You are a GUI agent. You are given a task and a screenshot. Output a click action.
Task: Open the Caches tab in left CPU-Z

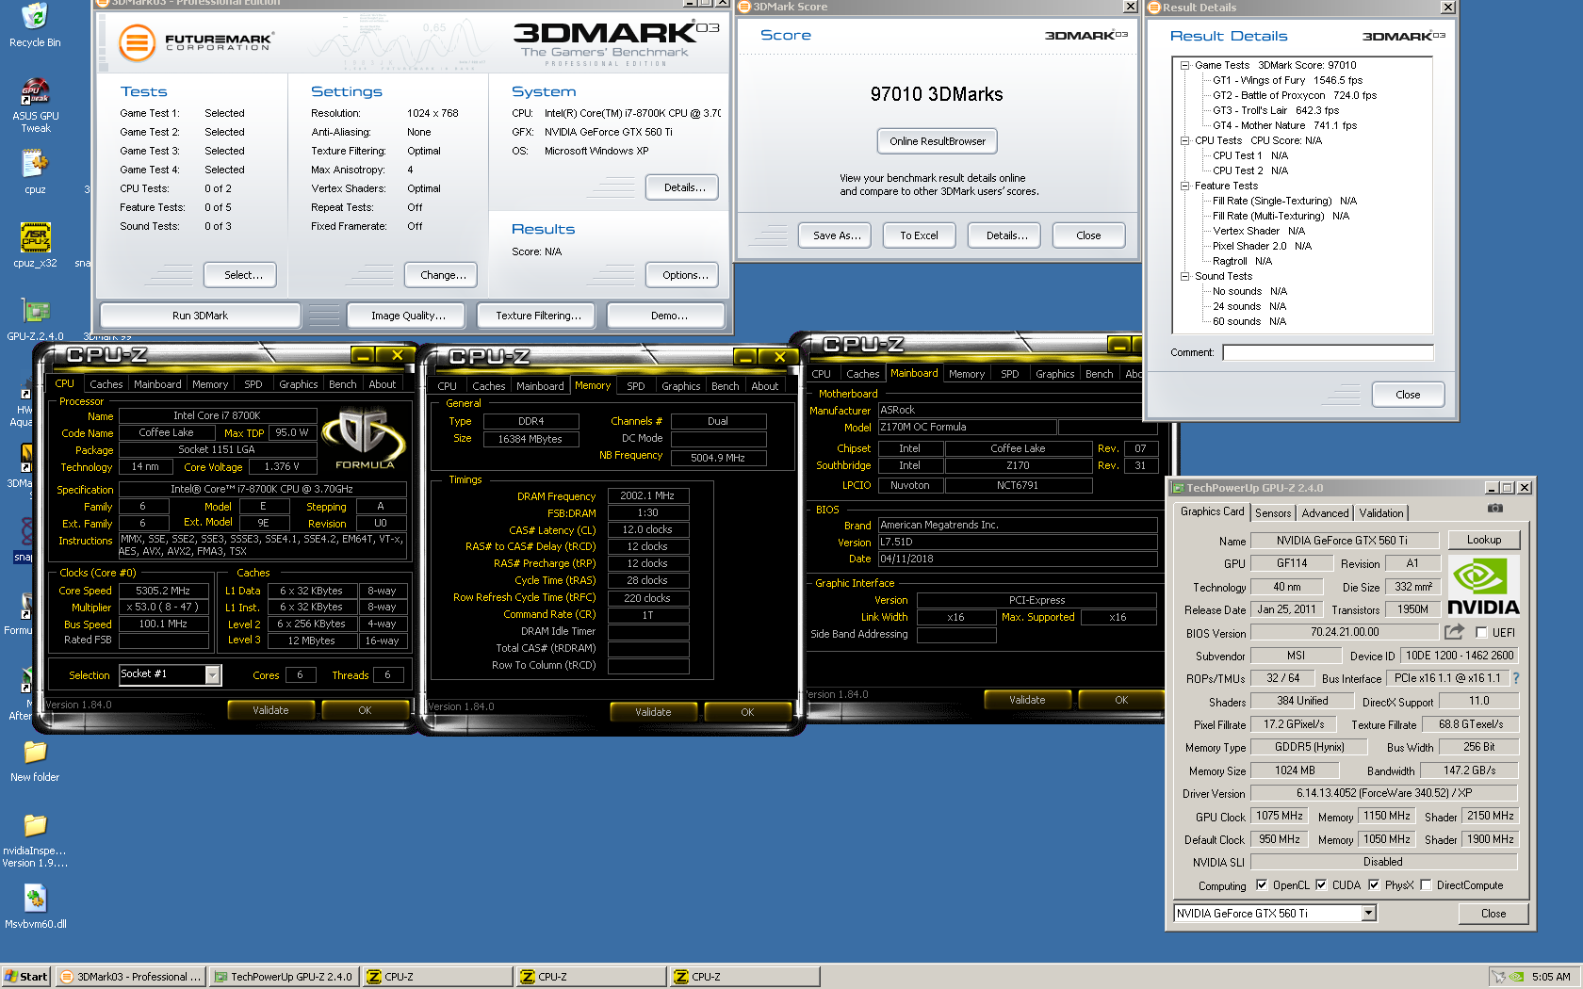pos(106,384)
